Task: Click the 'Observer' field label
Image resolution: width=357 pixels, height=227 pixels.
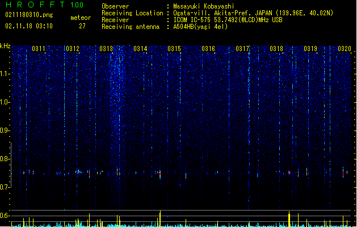Action: point(115,6)
